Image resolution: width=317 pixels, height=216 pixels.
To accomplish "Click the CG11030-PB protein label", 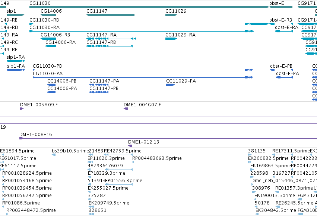I will [x=47, y=66].
